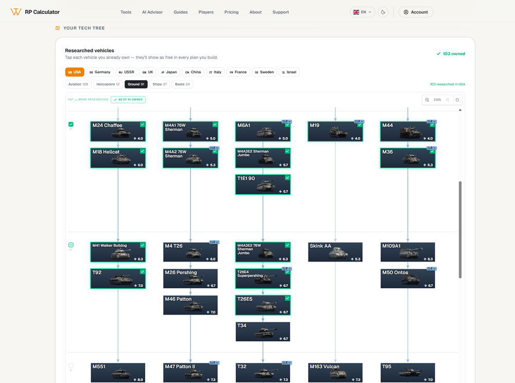Open the AI Advisor page
The image size is (515, 383).
coord(152,12)
